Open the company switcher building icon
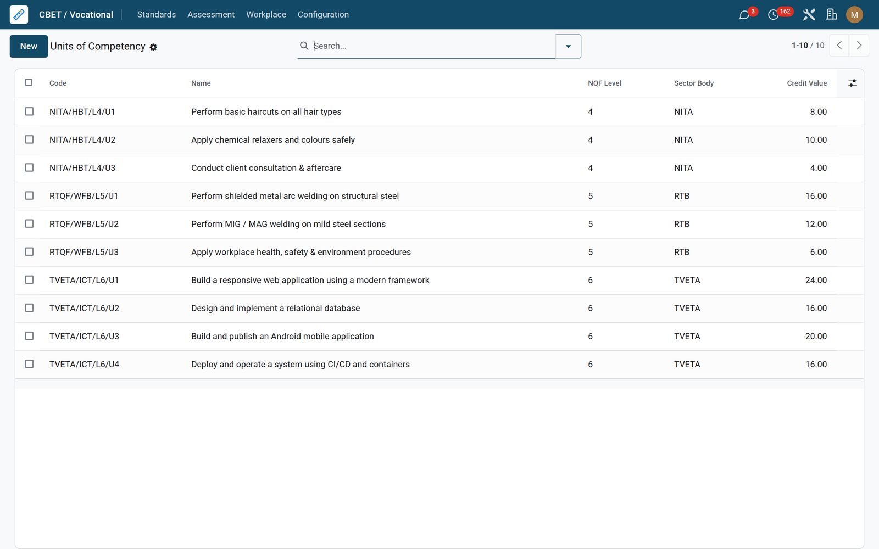879x549 pixels. point(832,15)
